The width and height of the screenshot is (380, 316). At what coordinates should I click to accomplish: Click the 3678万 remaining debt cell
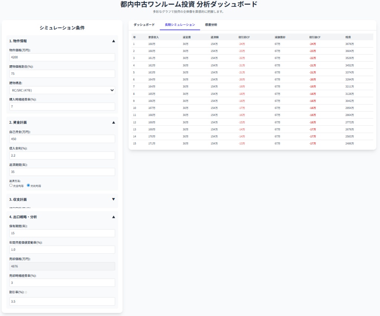click(350, 44)
